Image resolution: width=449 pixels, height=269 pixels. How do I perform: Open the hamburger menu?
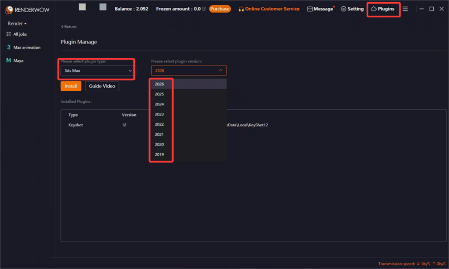pos(405,9)
